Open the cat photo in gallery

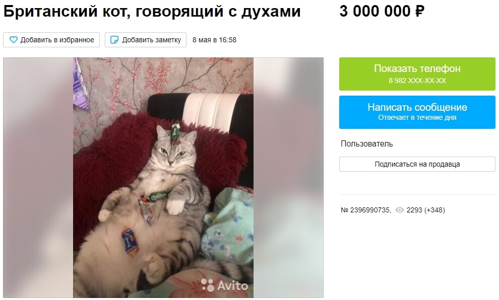coord(163,178)
